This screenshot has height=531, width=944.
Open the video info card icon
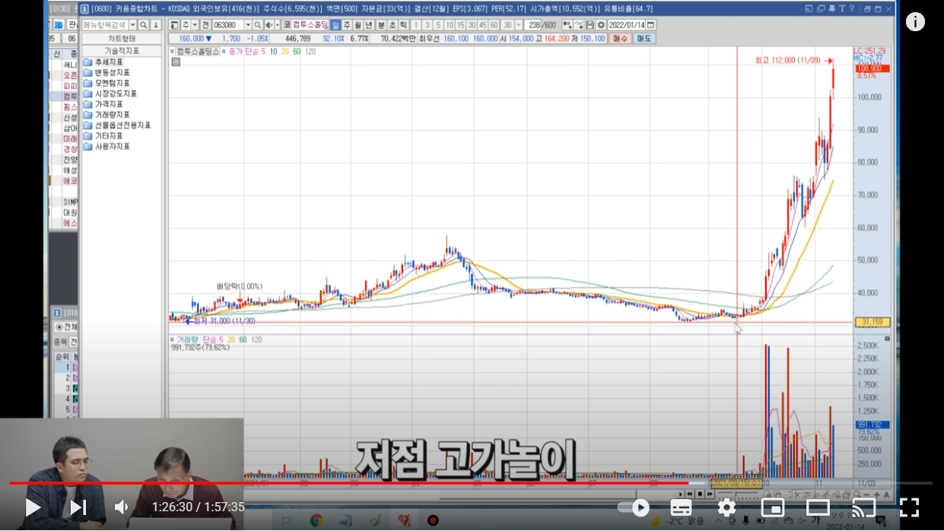point(915,22)
